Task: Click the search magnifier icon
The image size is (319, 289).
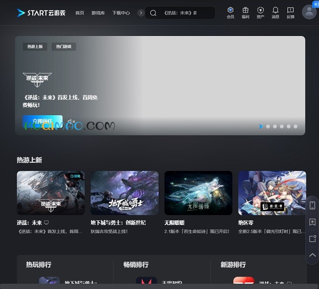Action: tap(153, 13)
